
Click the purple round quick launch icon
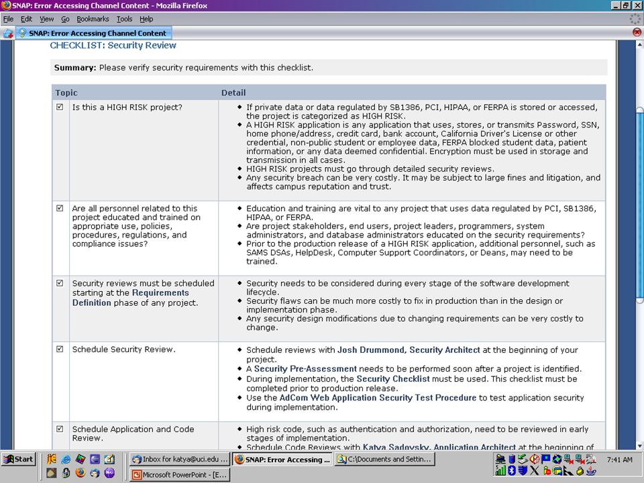coord(109,473)
